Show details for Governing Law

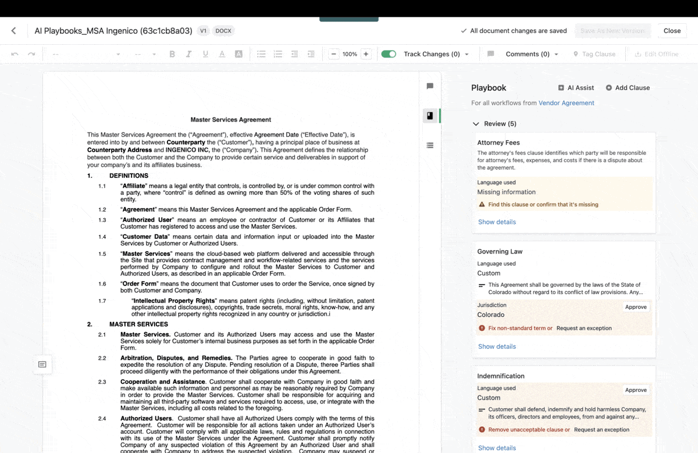[x=497, y=347]
